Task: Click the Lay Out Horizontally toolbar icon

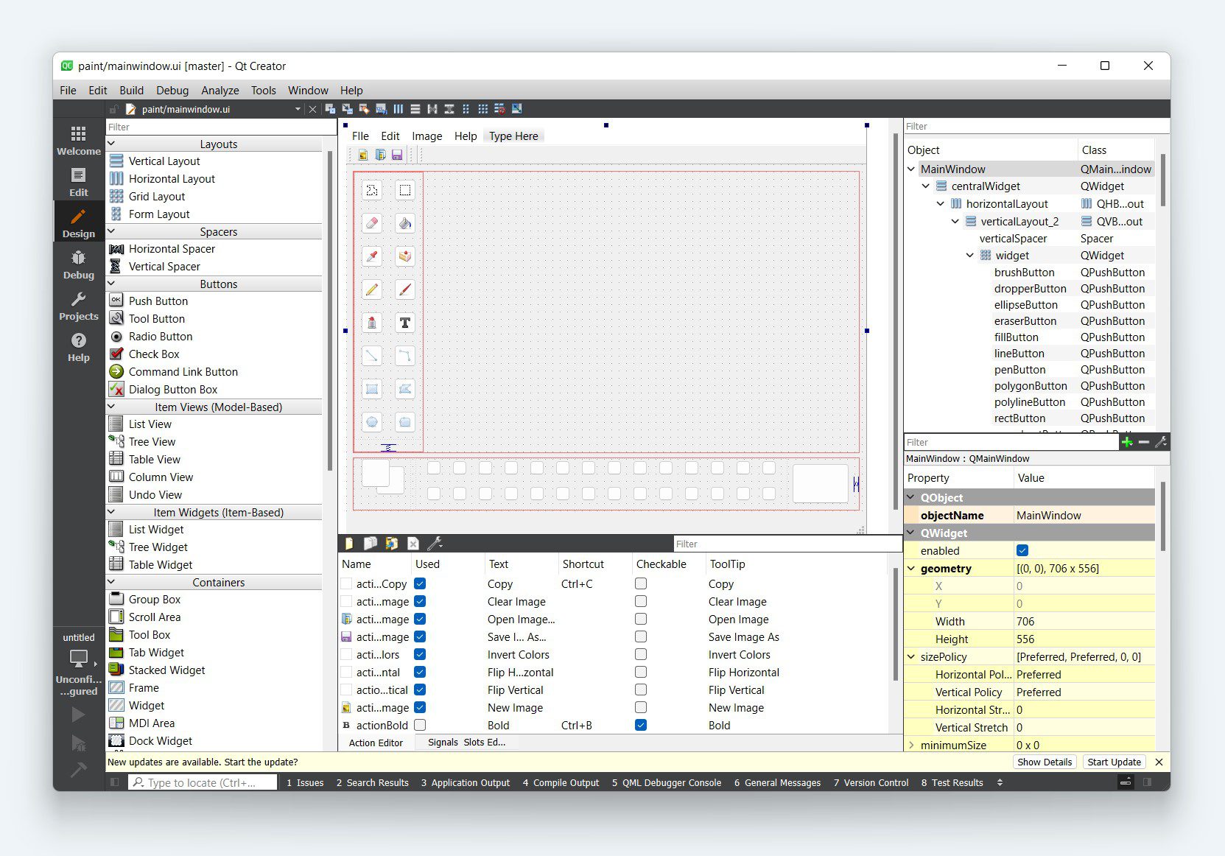Action: (399, 109)
